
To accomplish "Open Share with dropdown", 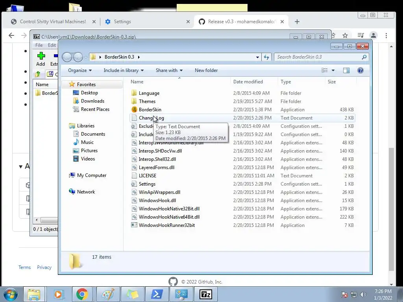I will [x=169, y=70].
